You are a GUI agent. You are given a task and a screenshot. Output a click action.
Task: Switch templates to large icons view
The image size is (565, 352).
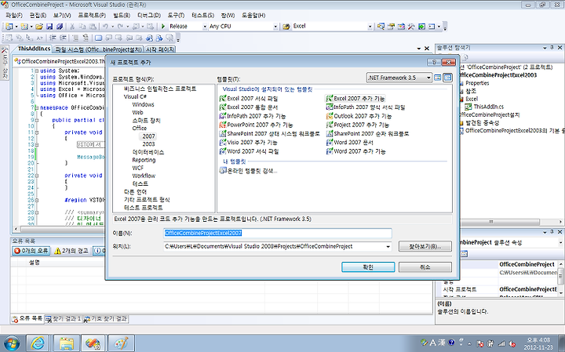pos(438,78)
